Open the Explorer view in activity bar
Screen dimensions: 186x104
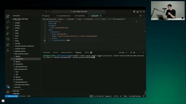pyautogui.click(x=8, y=16)
